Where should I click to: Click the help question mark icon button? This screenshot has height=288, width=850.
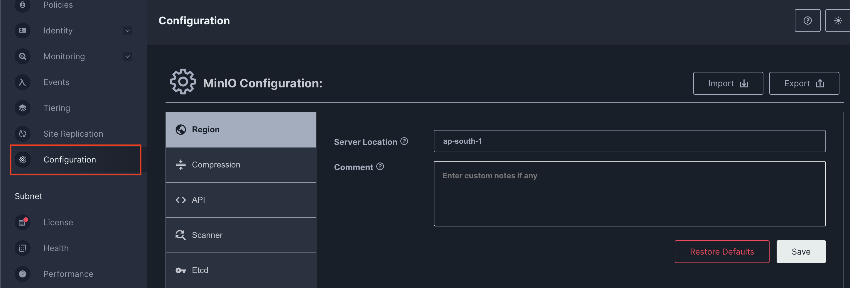(x=807, y=21)
